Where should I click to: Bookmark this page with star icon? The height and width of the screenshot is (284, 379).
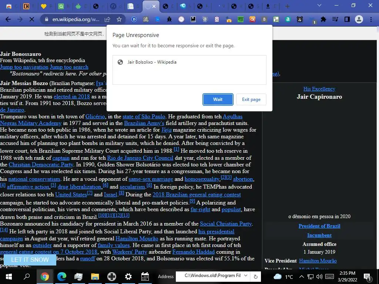[119, 19]
